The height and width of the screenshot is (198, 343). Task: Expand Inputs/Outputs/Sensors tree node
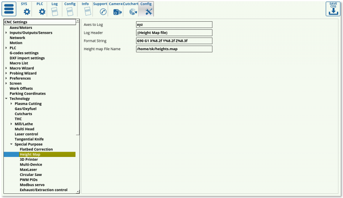coord(6,33)
